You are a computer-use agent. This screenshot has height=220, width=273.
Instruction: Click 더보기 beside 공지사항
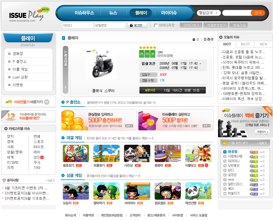point(50,181)
